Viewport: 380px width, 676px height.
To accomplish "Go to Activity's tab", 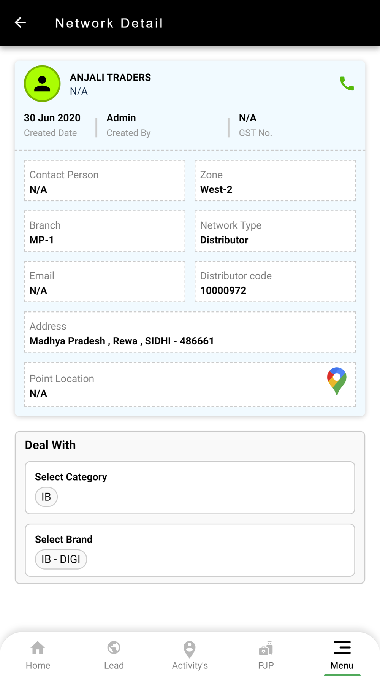I will [x=190, y=655].
